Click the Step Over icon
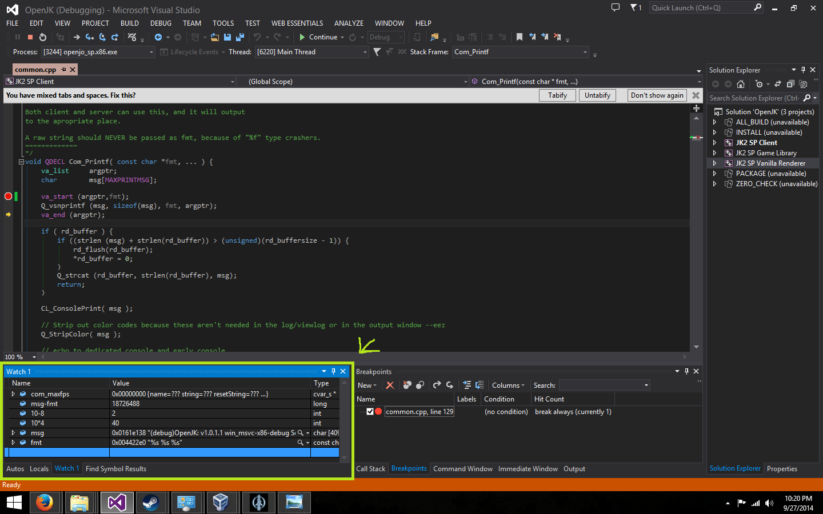Viewport: 823px width, 514px height. coord(102,37)
